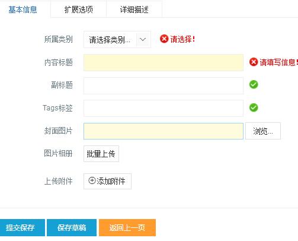Click the 保存草稿 button
This screenshot has width=298, height=241.
coord(72,227)
